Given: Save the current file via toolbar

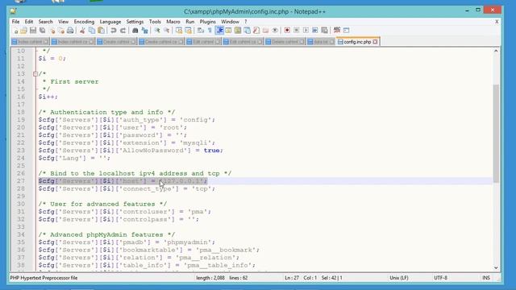Looking at the screenshot, I should (33, 31).
